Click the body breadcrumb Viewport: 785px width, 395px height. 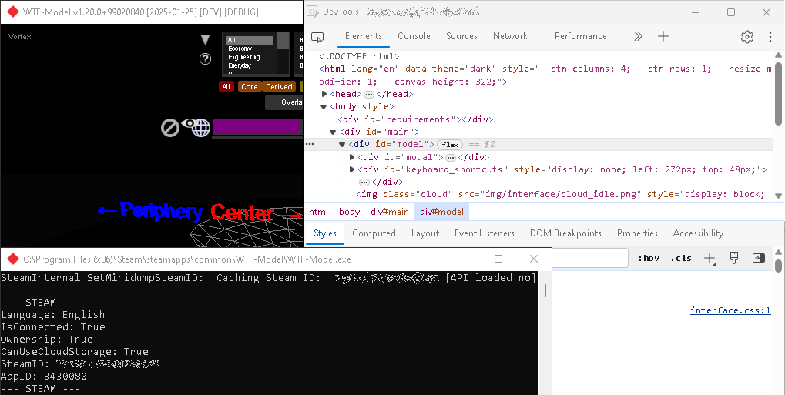350,212
